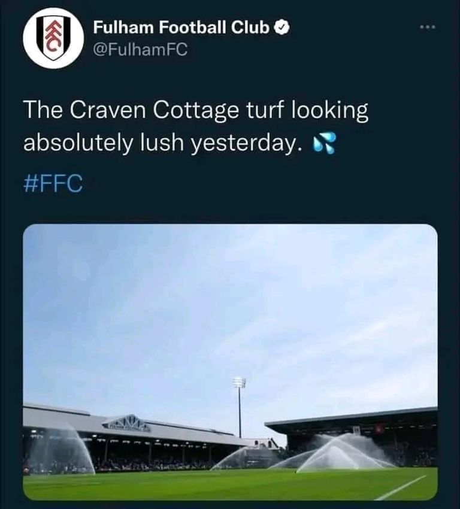460x509 pixels.
Task: Click the Fulham Football Club display name
Action: 181,28
